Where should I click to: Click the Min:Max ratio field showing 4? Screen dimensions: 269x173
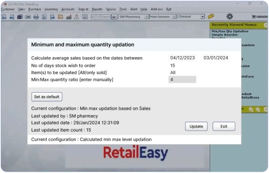182,79
